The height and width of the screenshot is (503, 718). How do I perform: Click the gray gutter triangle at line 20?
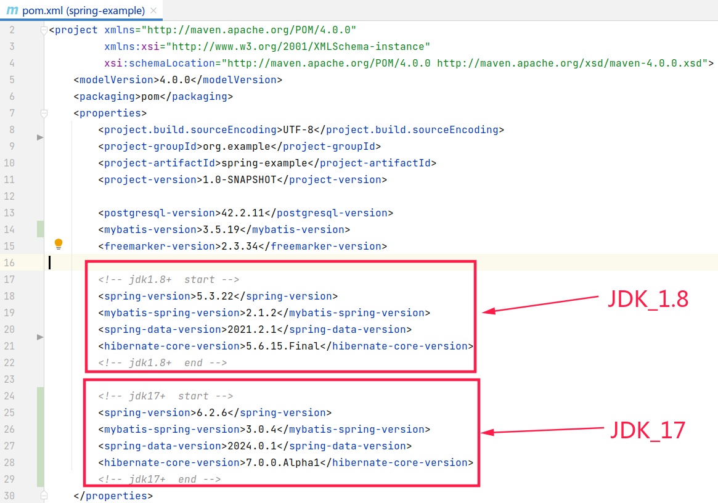39,337
